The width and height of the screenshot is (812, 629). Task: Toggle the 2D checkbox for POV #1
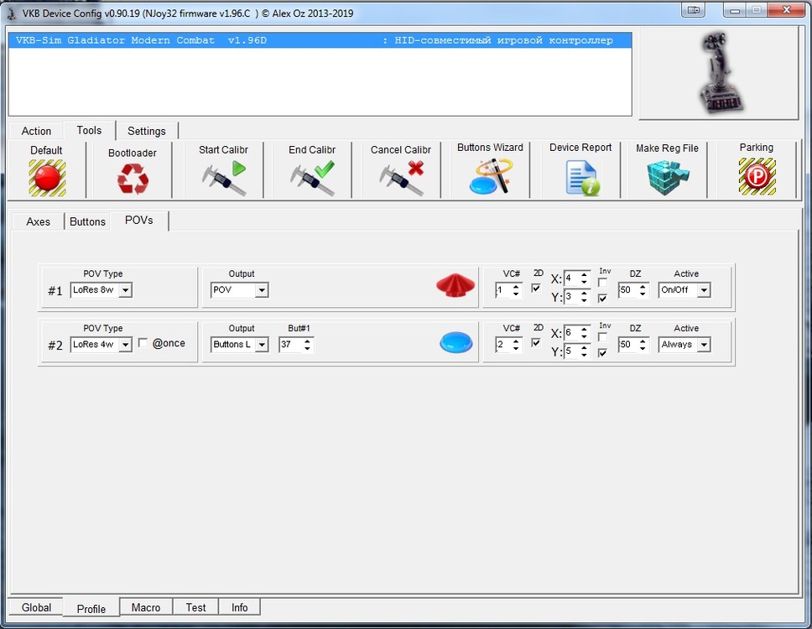(536, 288)
